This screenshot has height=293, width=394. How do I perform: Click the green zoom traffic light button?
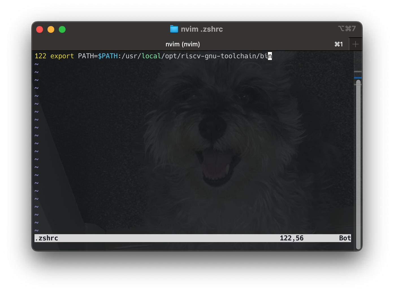click(x=62, y=29)
